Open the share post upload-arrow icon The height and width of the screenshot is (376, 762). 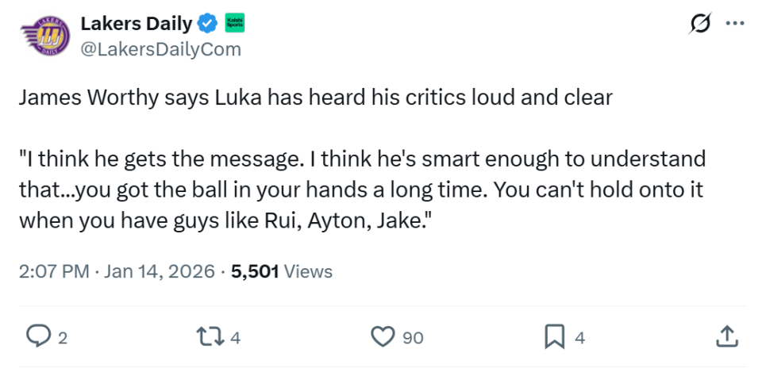(x=725, y=337)
